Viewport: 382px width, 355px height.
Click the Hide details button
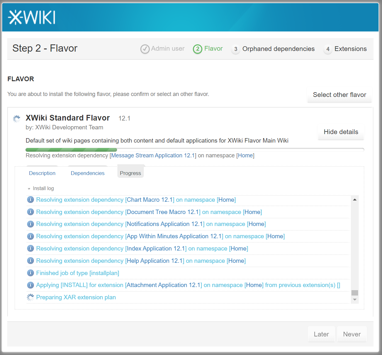pyautogui.click(x=341, y=132)
